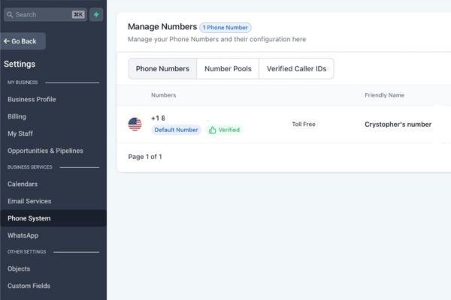This screenshot has width=451, height=300.
Task: Select the Phone Numbers tab
Action: click(x=162, y=68)
